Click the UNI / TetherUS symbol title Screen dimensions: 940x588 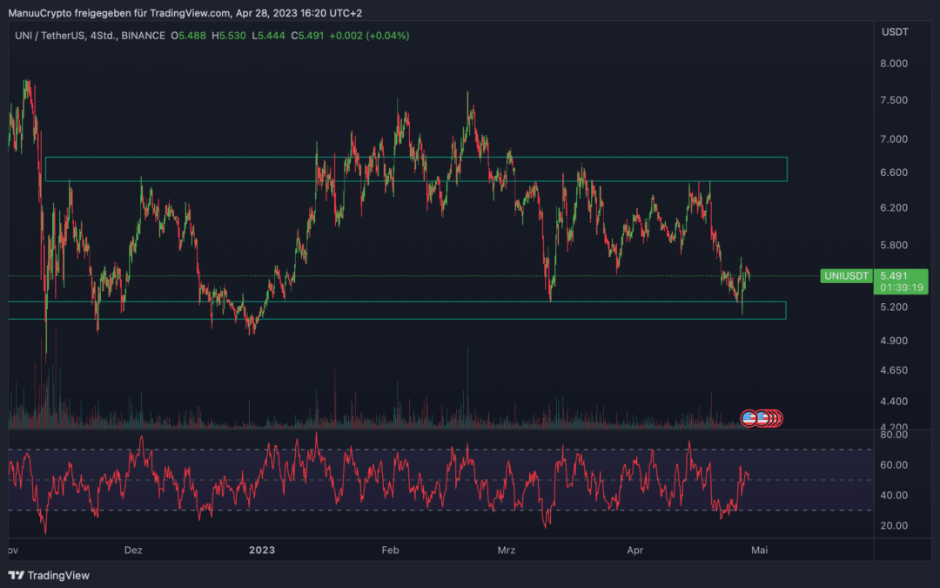50,36
